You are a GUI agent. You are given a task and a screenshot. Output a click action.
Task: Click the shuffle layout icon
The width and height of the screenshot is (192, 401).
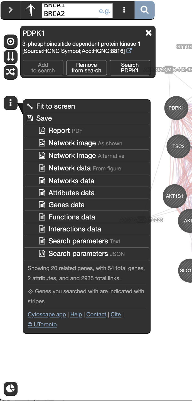tap(11, 72)
